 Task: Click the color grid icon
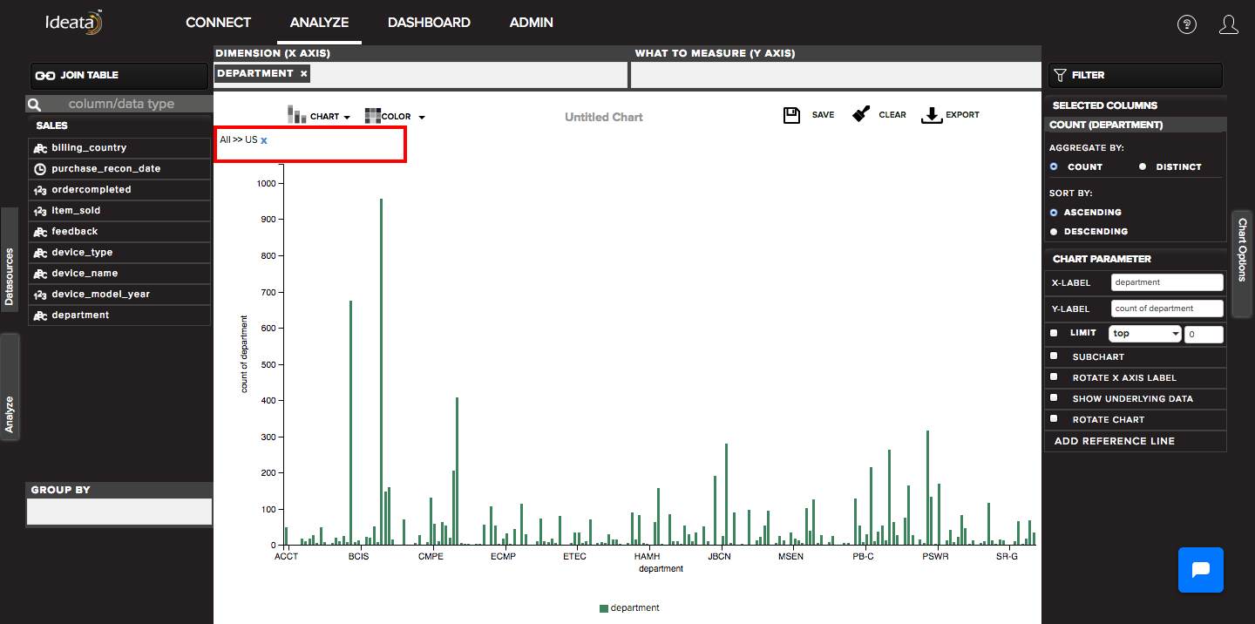[373, 116]
